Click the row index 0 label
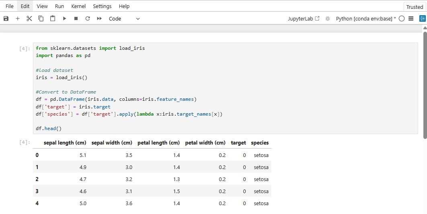This screenshot has height=214, width=427. pos(37,155)
